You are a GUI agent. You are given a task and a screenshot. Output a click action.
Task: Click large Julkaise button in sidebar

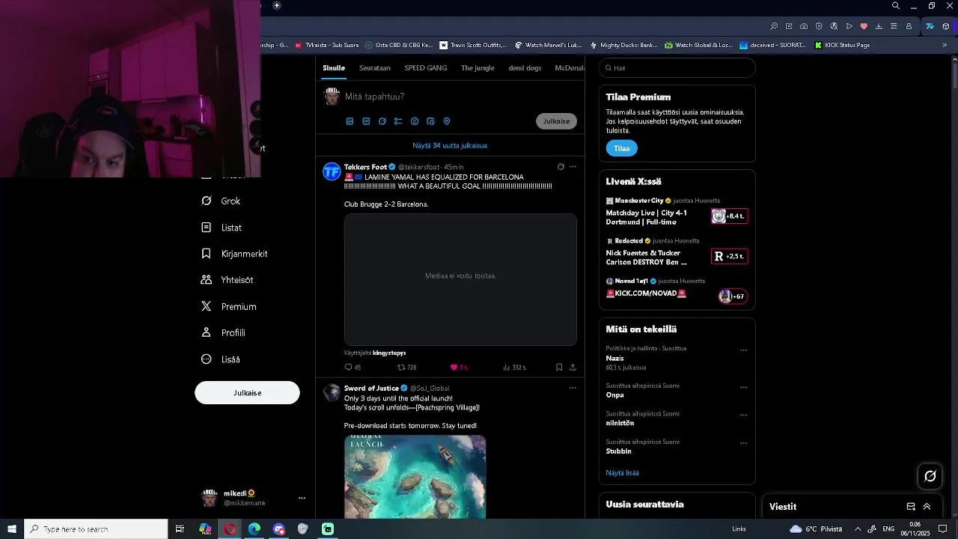247,393
